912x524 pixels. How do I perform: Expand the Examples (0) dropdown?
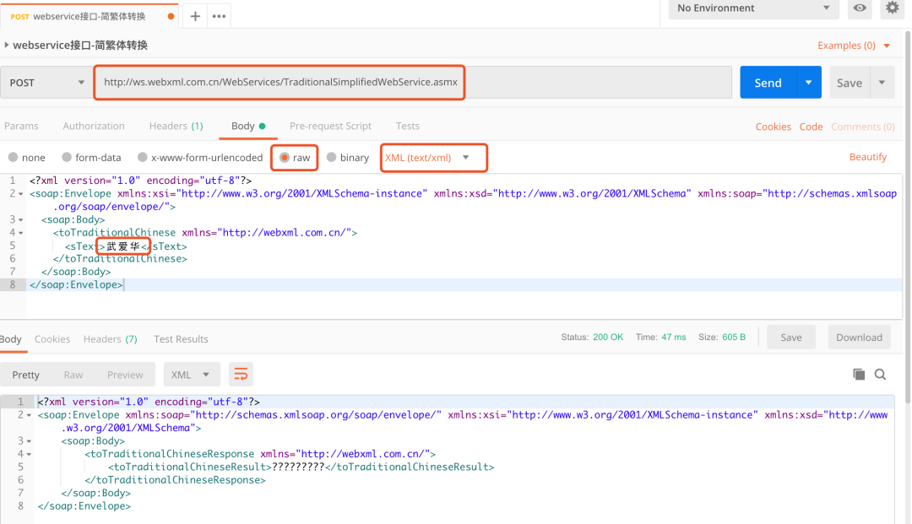(854, 46)
